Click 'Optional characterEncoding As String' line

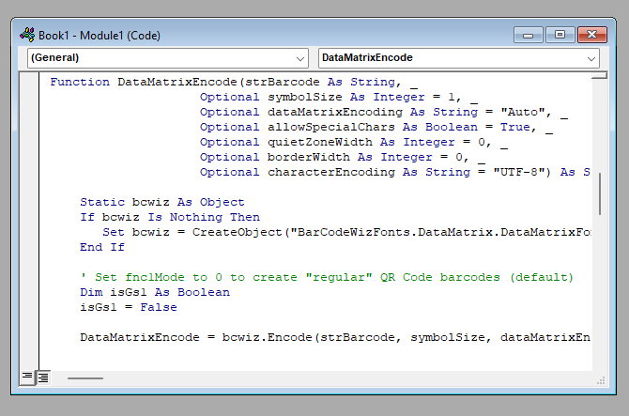[x=394, y=172]
